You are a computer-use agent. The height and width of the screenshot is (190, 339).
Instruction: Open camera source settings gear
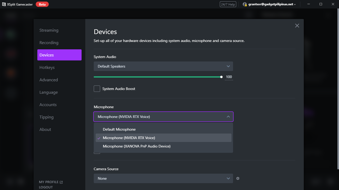(238, 178)
